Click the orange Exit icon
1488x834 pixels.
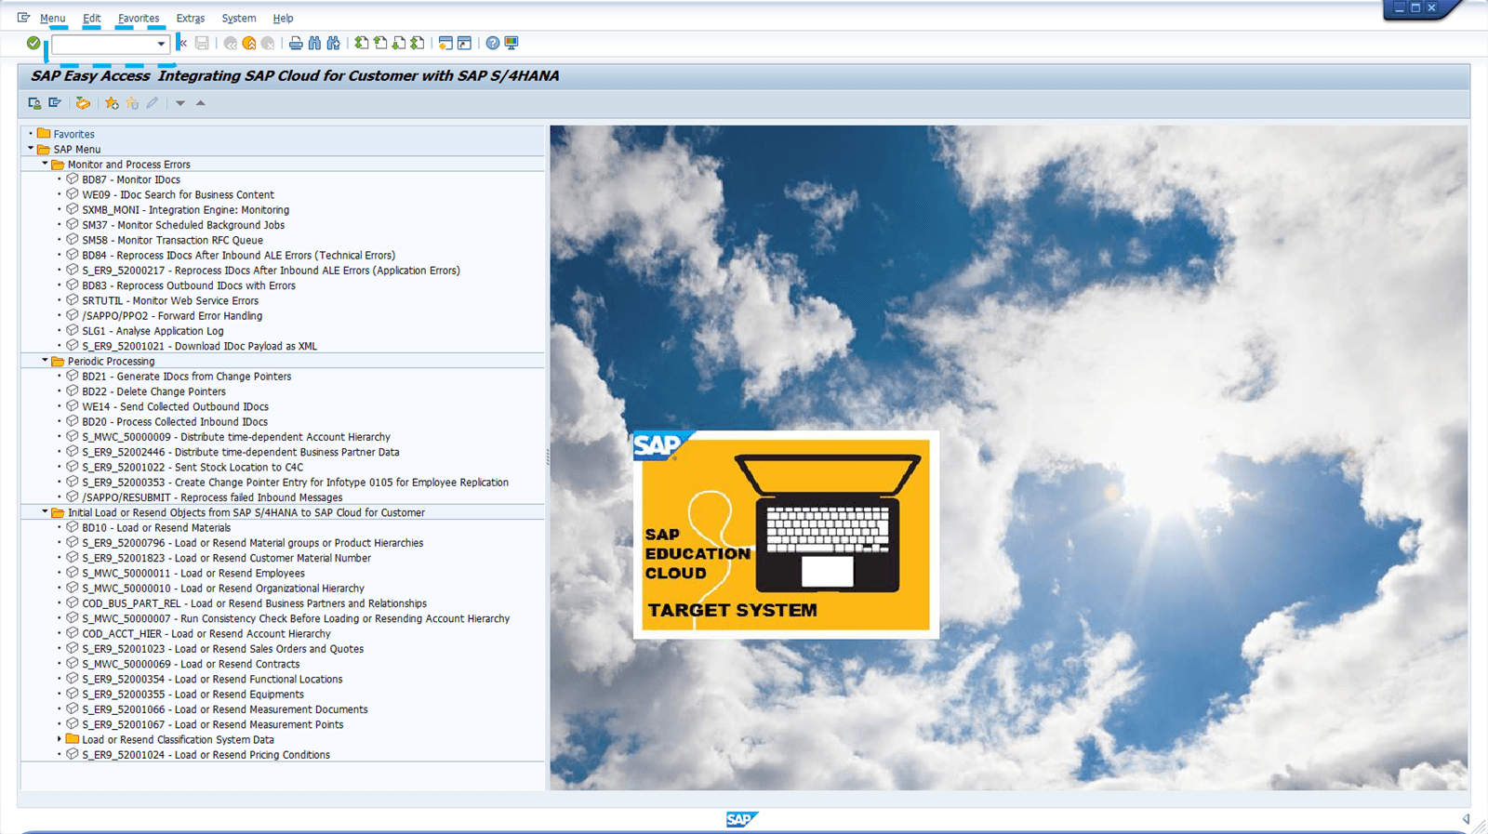click(x=249, y=43)
